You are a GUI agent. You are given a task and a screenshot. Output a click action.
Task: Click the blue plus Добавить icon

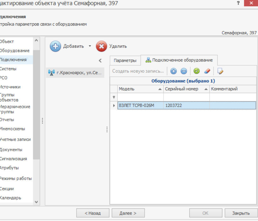pos(55,46)
